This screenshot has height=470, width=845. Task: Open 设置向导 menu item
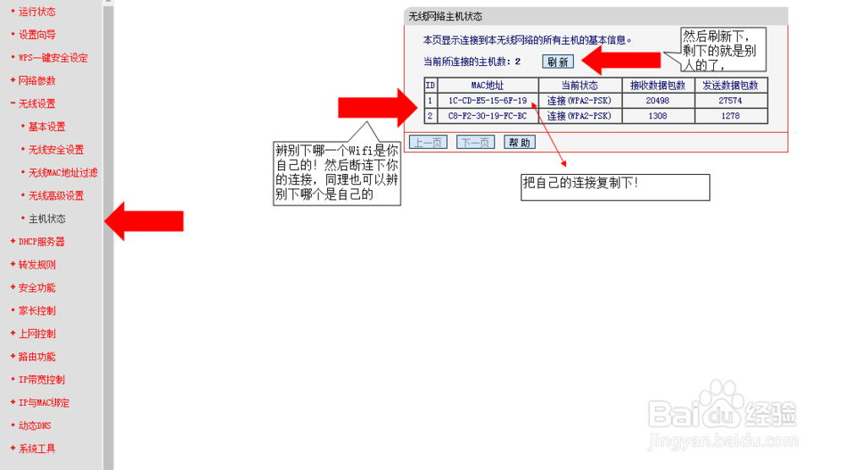(x=36, y=35)
